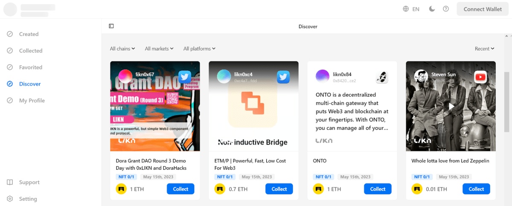Image resolution: width=512 pixels, height=206 pixels.
Task: Click the yellow token icon beside 1 ETH on ONTO card
Action: click(x=318, y=189)
